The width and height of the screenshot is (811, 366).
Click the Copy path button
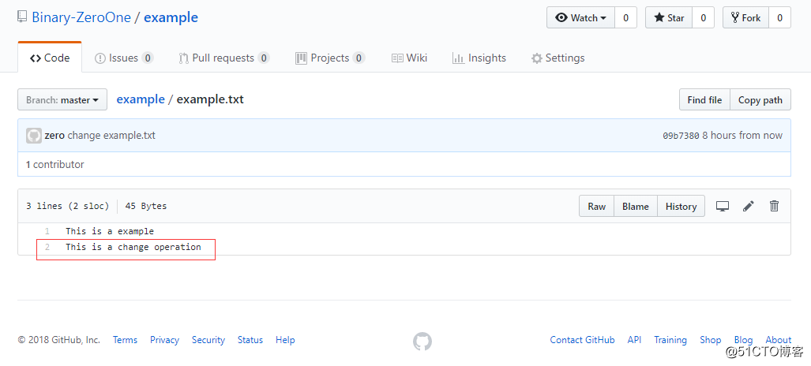(x=760, y=99)
